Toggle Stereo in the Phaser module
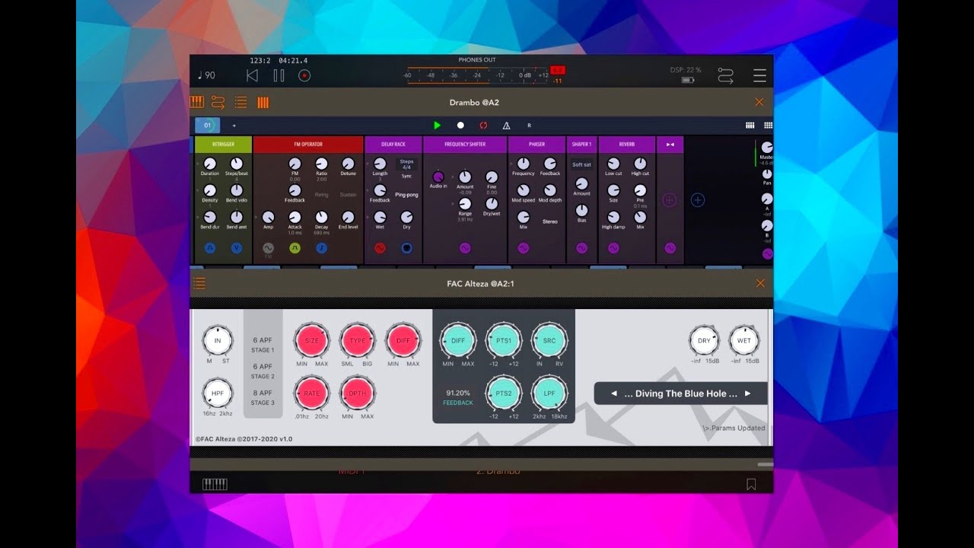 pyautogui.click(x=549, y=221)
